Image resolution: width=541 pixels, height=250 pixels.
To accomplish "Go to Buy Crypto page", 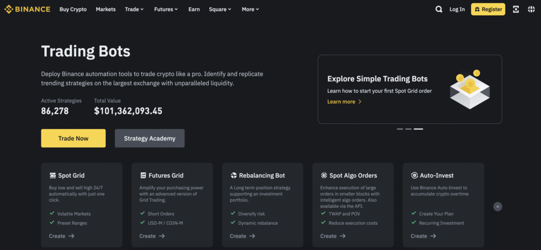I will click(x=73, y=9).
